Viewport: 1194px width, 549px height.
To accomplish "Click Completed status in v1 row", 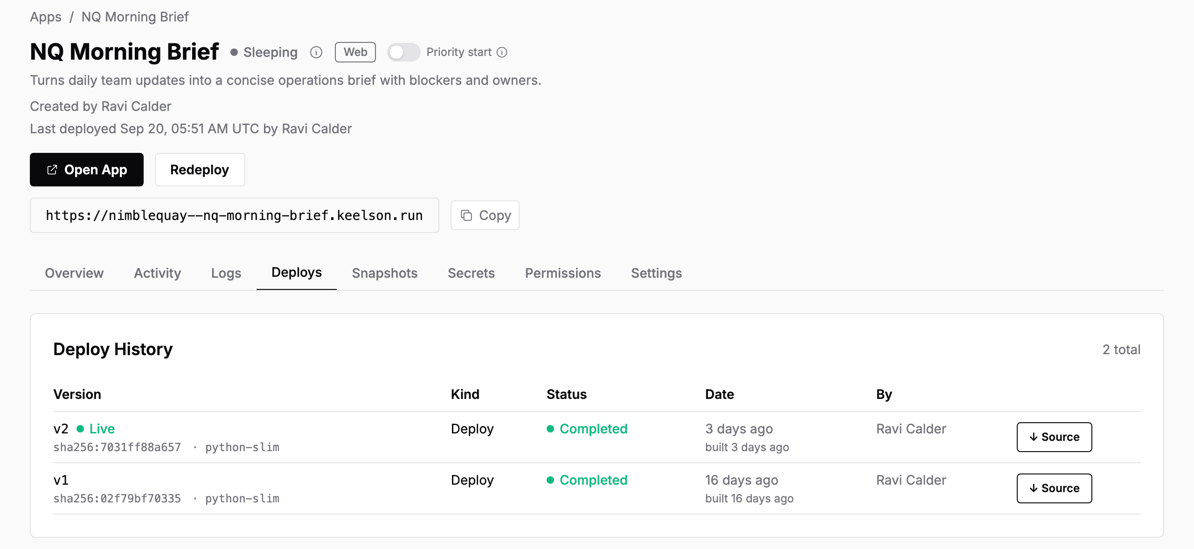I will 587,480.
